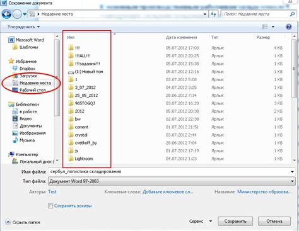Click the change view icon
Screen dimensions: 299x231
[265, 26]
